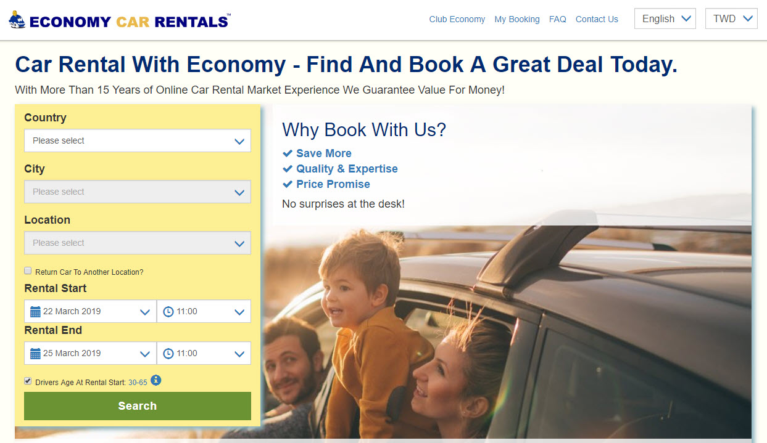
Task: Click the Save More checkmark icon
Action: 287,153
